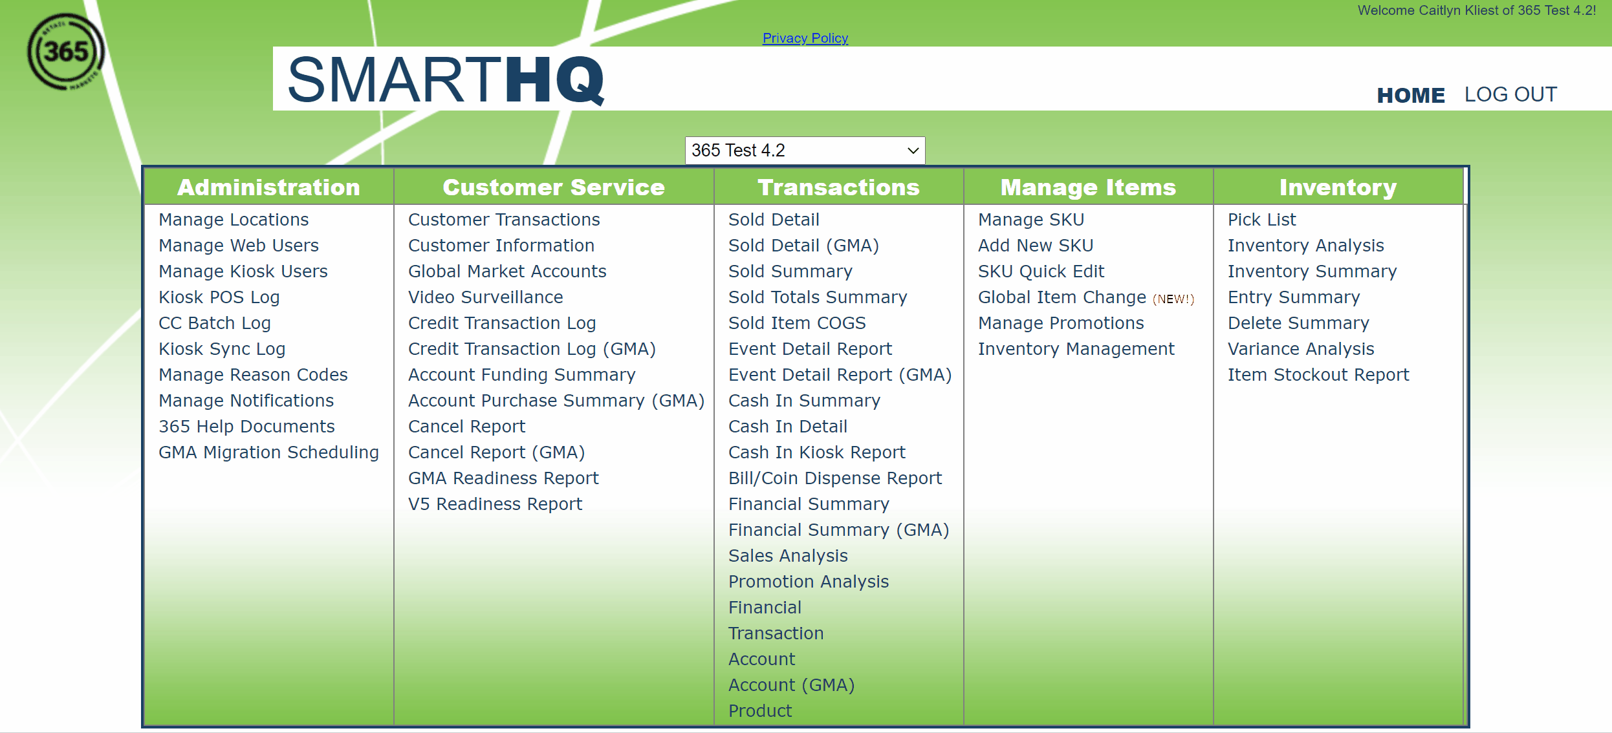Open Inventory Management
Viewport: 1612px width, 733px height.
pos(1076,349)
